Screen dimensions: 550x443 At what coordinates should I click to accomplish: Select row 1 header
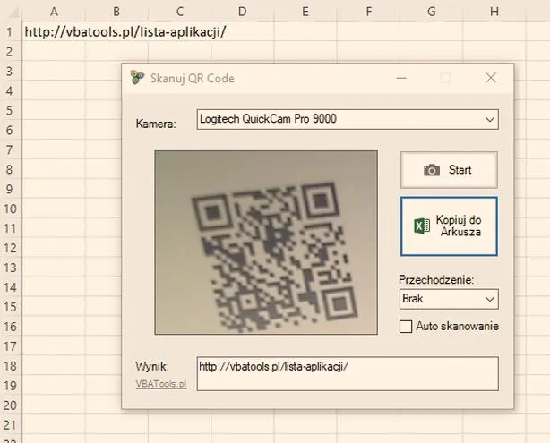coord(10,32)
